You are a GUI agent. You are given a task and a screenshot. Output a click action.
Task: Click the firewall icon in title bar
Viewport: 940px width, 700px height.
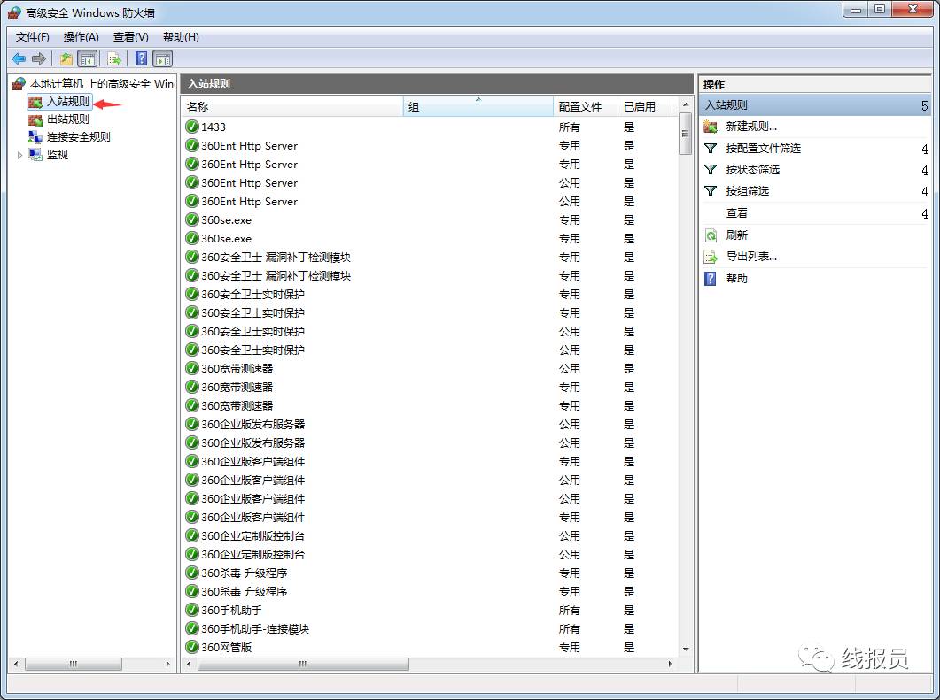point(14,12)
